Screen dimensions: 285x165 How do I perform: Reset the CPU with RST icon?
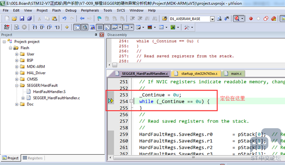7,27
